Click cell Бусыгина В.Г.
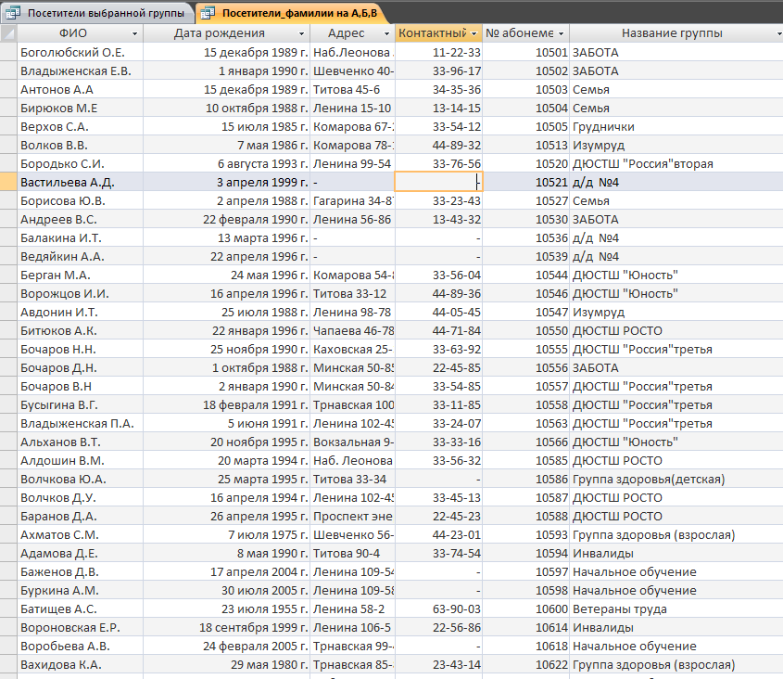Image resolution: width=783 pixels, height=679 pixels. (x=80, y=405)
